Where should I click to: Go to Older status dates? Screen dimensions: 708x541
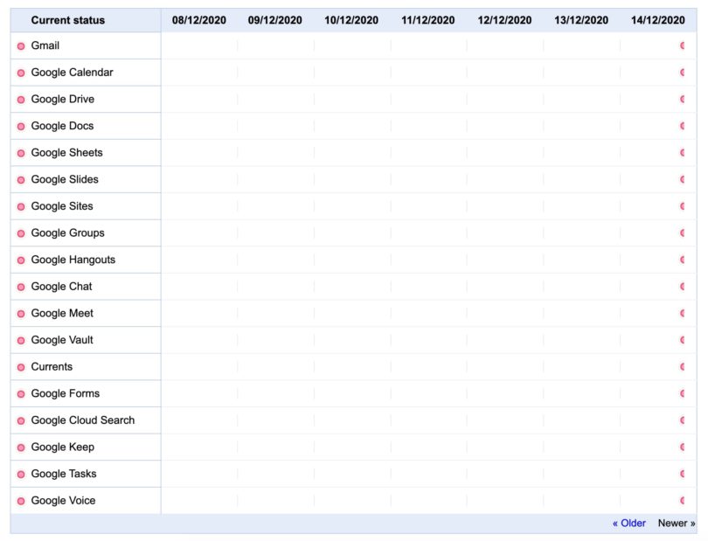point(628,524)
